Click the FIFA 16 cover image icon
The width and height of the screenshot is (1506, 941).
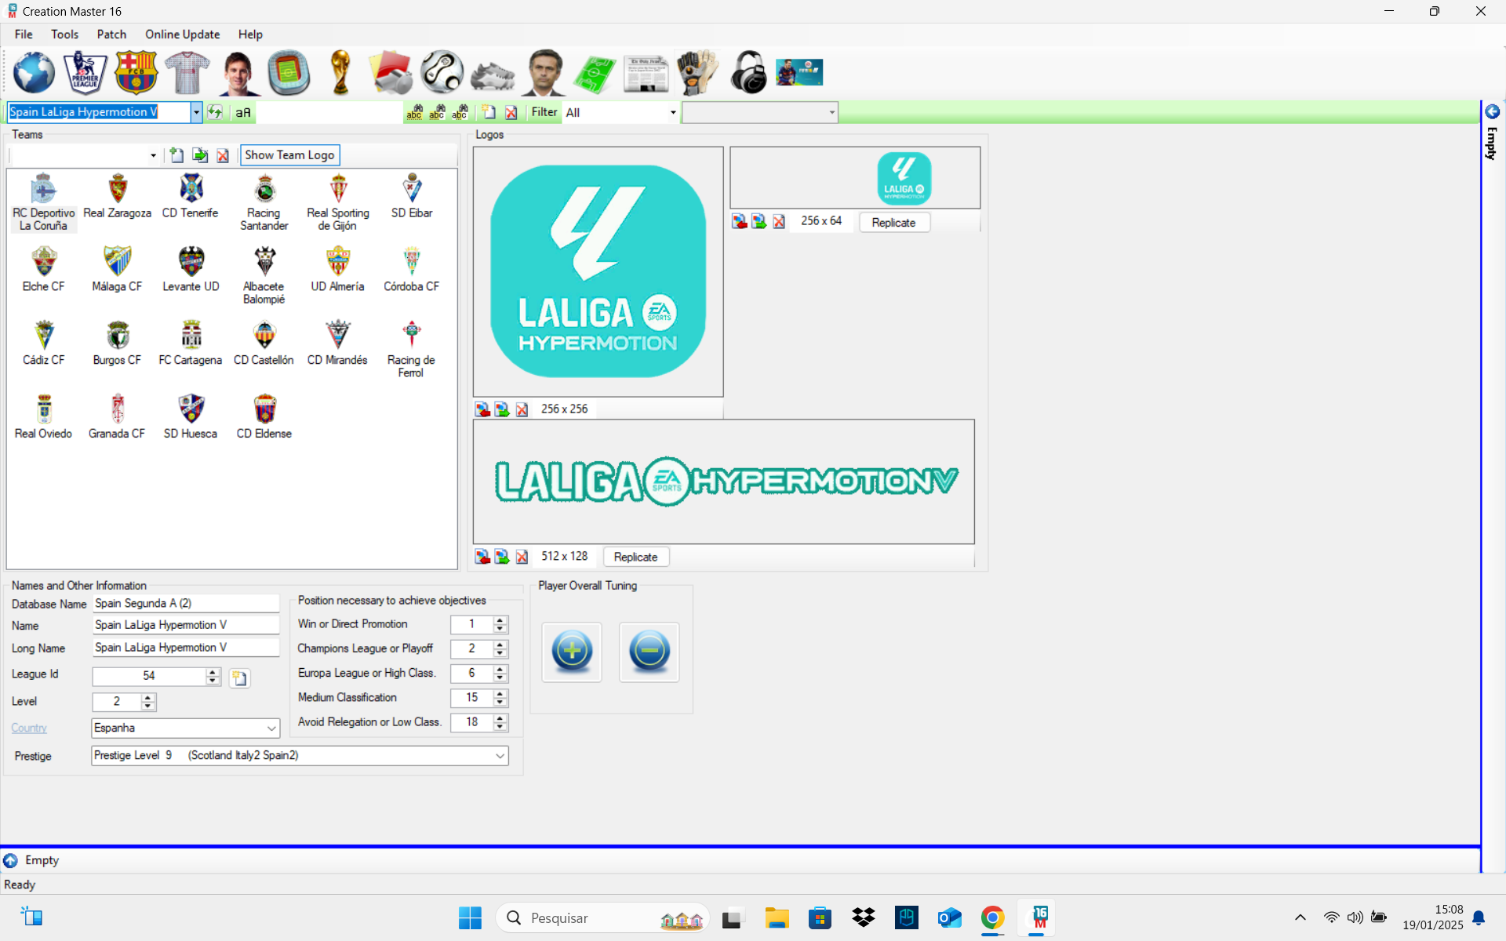point(799,72)
